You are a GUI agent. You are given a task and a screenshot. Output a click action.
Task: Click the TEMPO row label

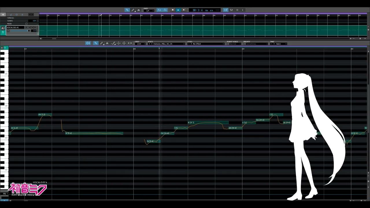click(x=10, y=21)
